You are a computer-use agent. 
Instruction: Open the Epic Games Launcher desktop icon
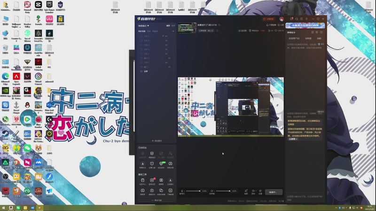49,7
